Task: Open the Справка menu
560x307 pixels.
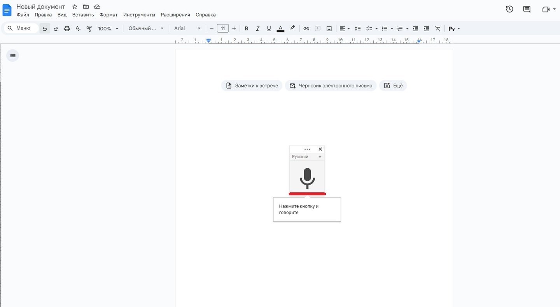Action: [206, 15]
